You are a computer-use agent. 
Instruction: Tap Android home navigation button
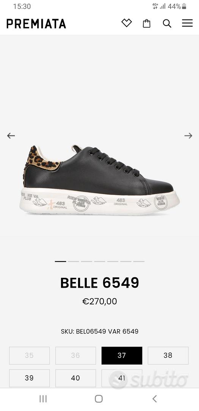(99, 399)
